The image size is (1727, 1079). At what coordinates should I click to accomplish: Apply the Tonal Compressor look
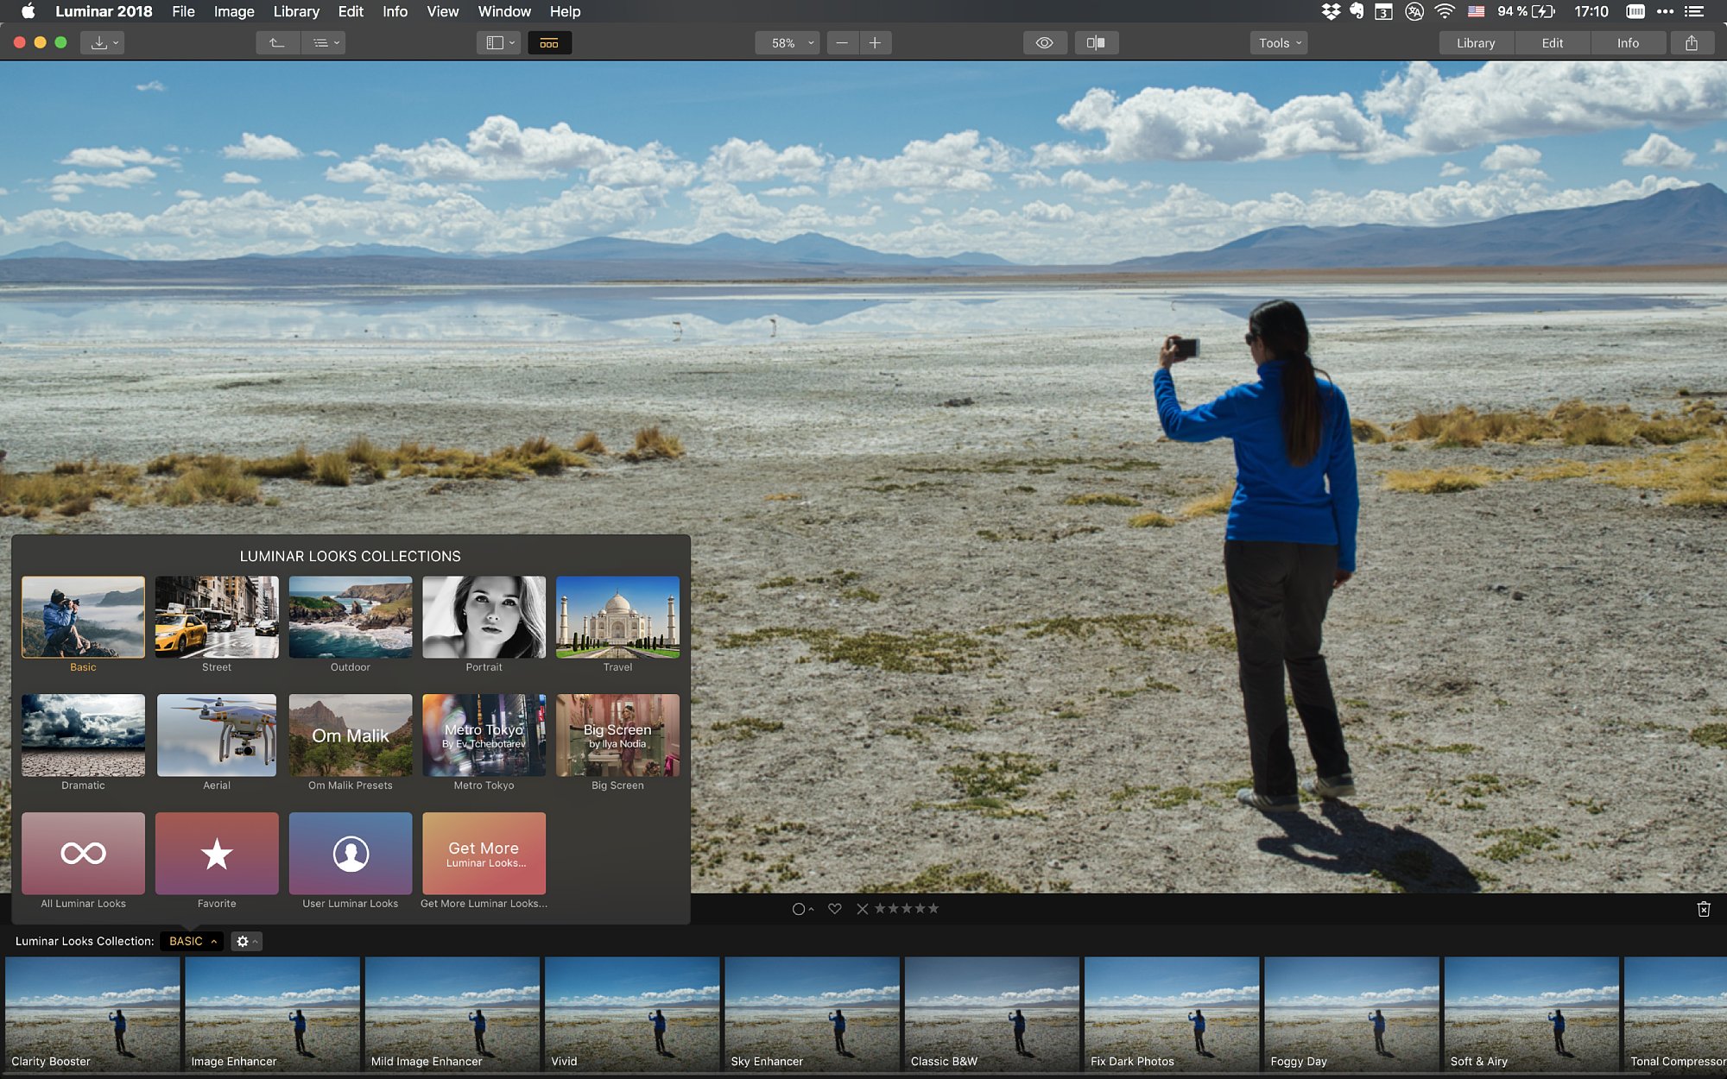click(x=1675, y=1014)
